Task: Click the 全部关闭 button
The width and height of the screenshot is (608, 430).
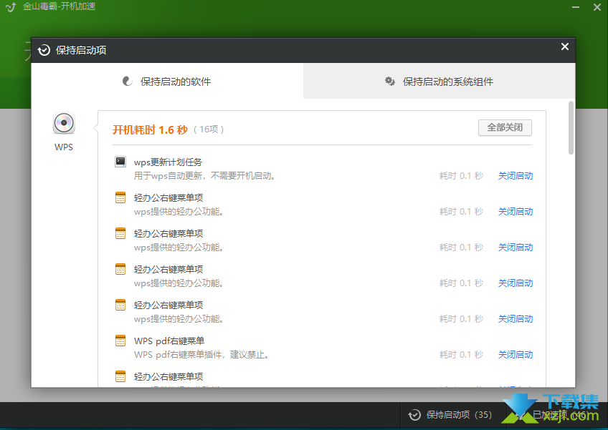Action: pyautogui.click(x=505, y=127)
